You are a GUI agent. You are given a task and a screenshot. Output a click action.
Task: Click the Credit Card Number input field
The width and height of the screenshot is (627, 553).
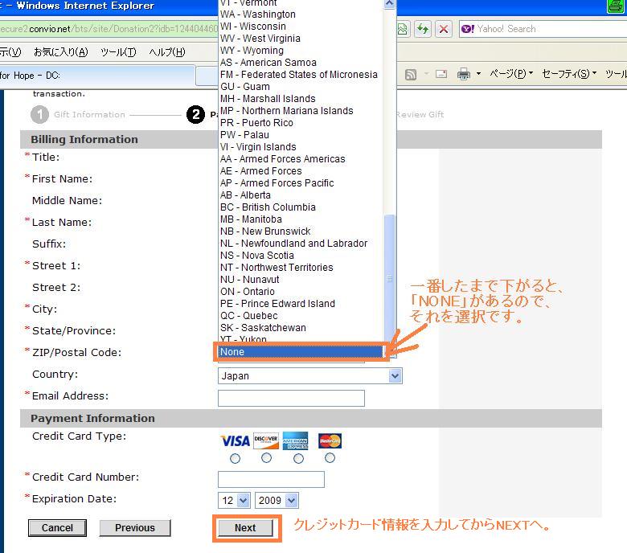coord(271,479)
